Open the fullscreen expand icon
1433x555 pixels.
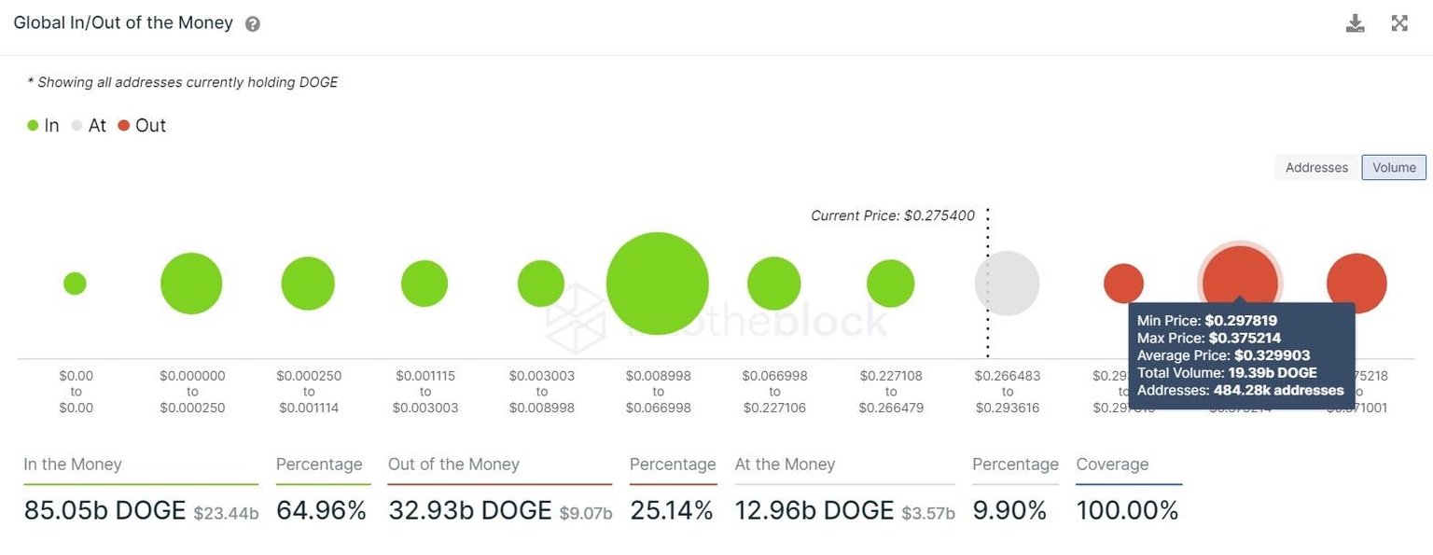pos(1398,22)
